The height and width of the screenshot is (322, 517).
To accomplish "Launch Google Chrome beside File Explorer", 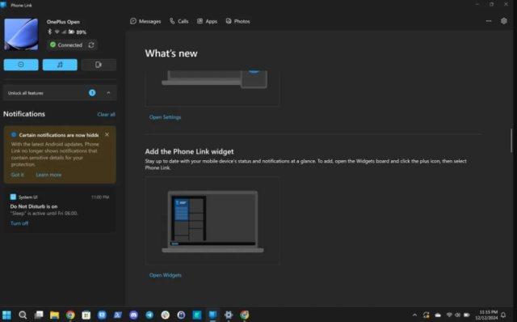I will pyautogui.click(x=70, y=315).
